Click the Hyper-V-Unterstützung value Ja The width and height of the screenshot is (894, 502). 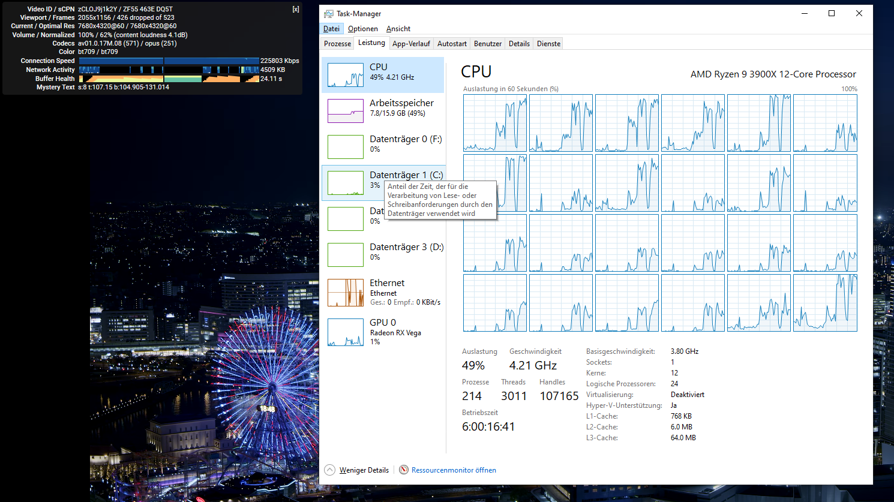(674, 405)
